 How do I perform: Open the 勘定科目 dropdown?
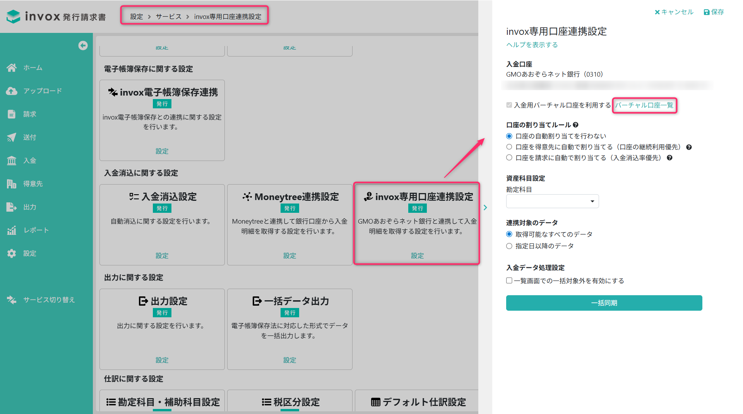click(x=552, y=201)
